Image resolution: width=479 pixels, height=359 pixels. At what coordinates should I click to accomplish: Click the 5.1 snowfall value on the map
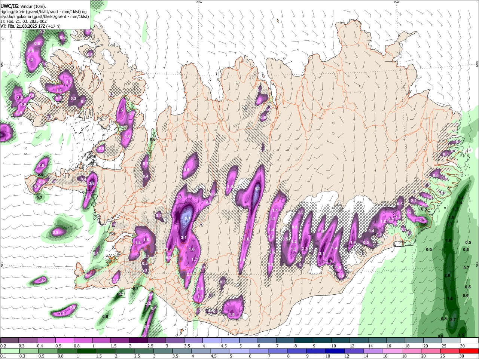(188, 218)
